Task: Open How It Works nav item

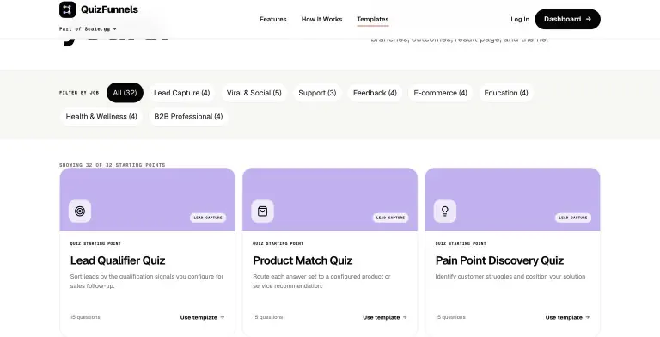Action: click(321, 20)
